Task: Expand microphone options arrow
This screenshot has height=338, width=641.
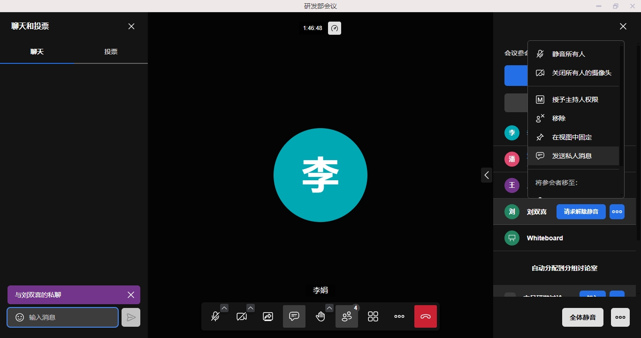Action: (x=224, y=308)
